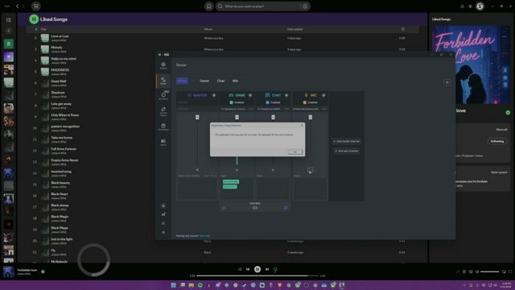Viewport: 515px width, 290px height.
Task: Click the MASTER volume slider handle
Action: point(197,117)
